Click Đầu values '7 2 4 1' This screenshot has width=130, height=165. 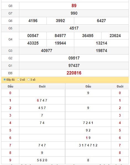pos(88,123)
